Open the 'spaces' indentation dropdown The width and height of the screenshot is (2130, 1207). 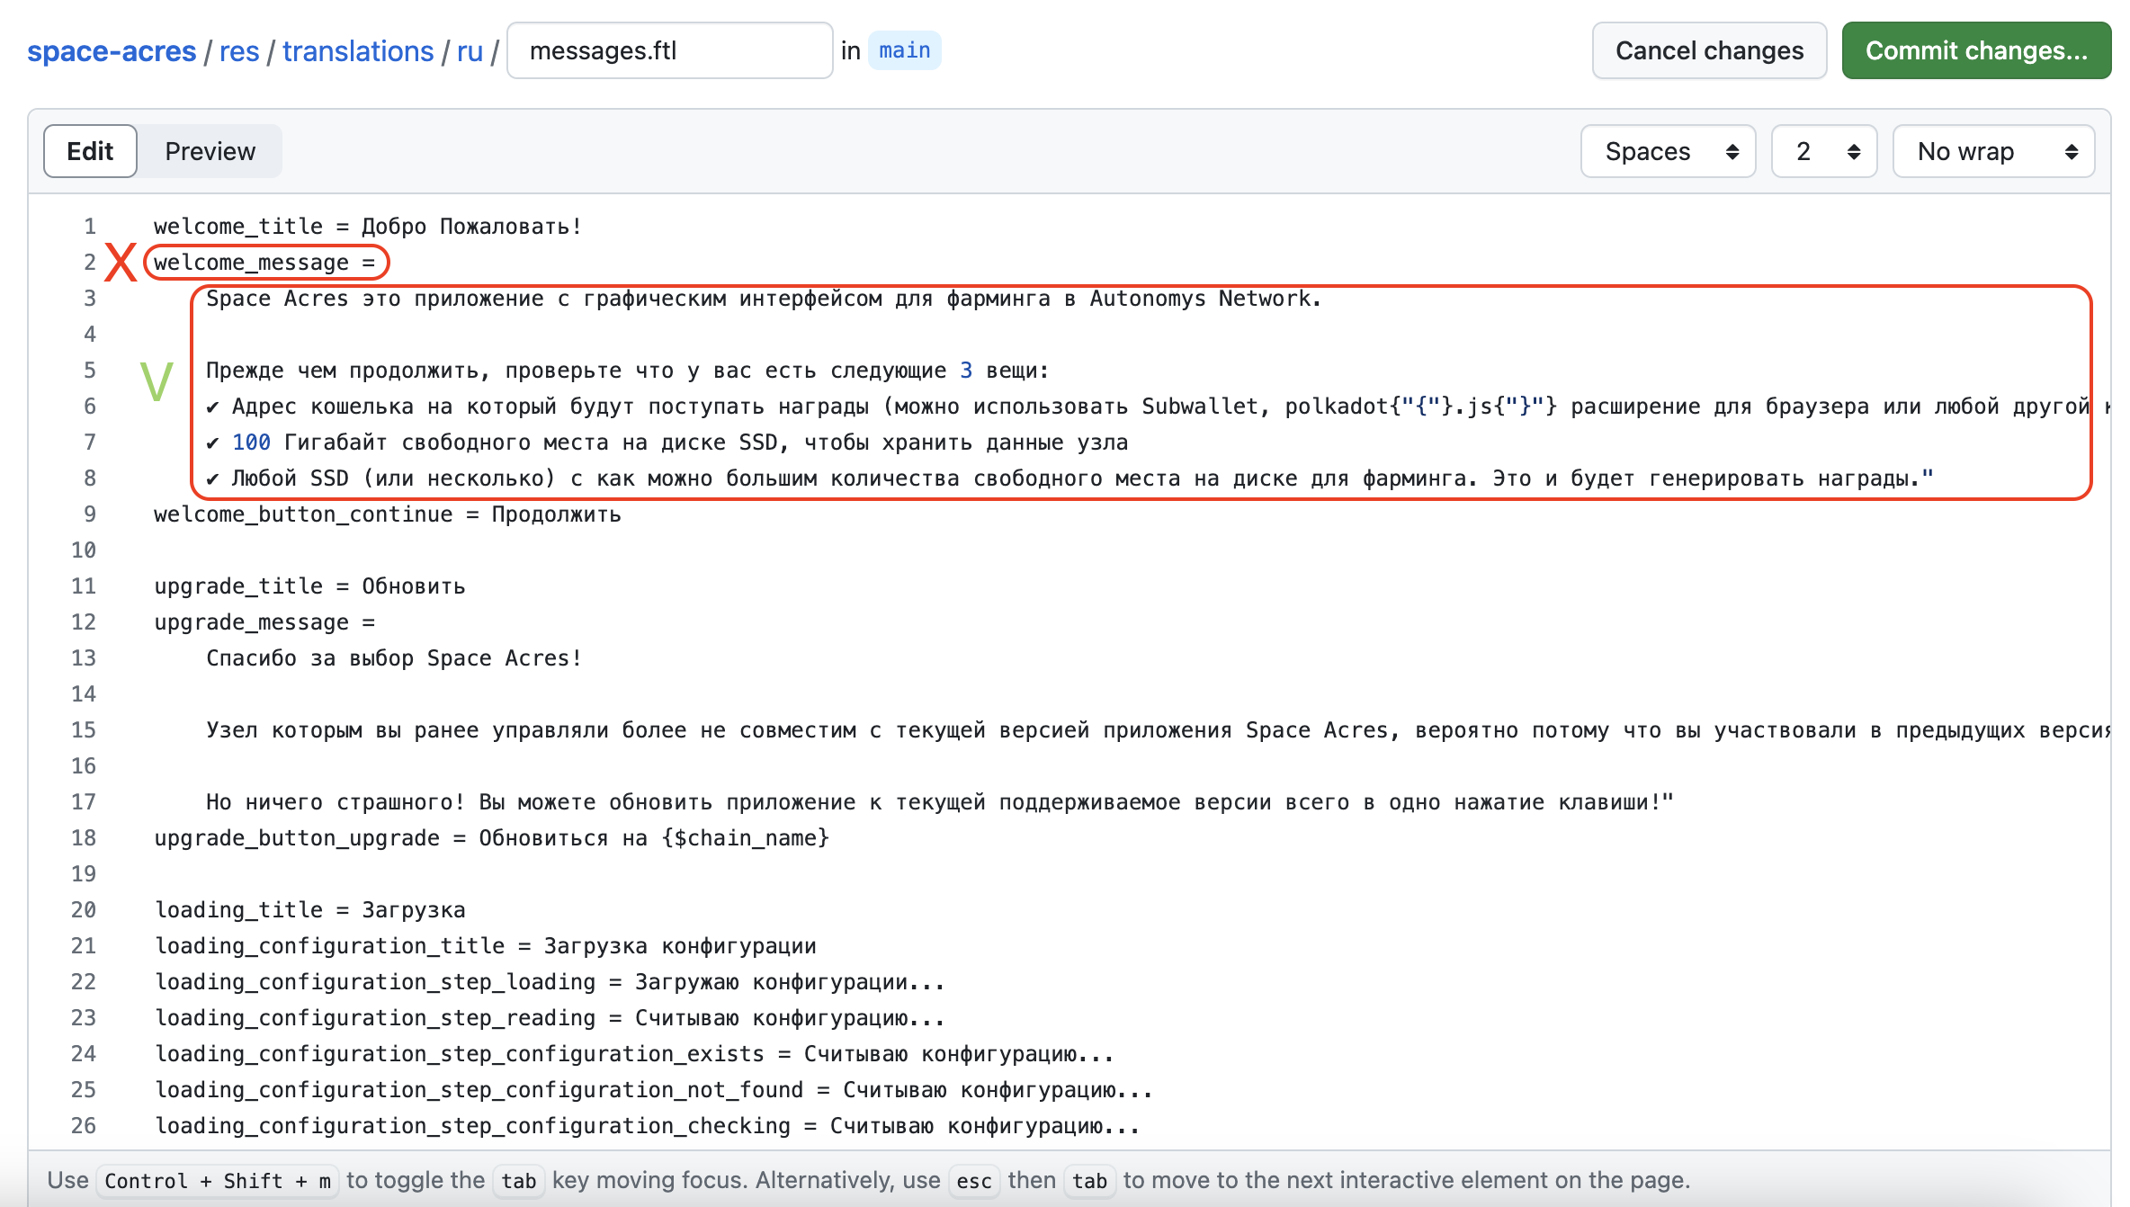click(1668, 151)
